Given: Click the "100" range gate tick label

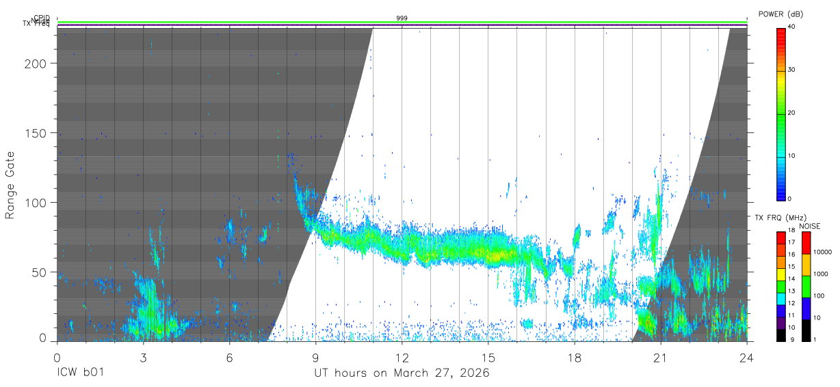Looking at the screenshot, I should 36,202.
